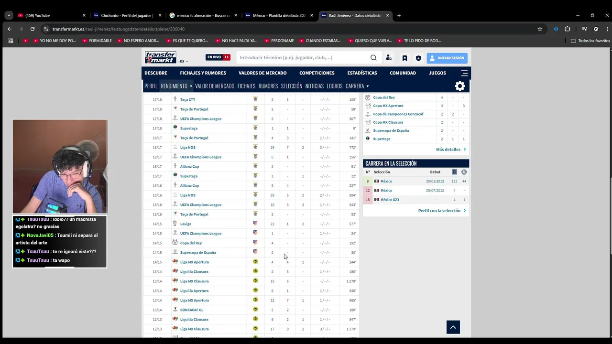The image size is (612, 344).
Task: Go back with browser back arrow
Action: 10,29
